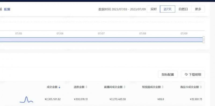
Task: Sort by 直播间成交金额 column arrows
Action: [x=125, y=87]
